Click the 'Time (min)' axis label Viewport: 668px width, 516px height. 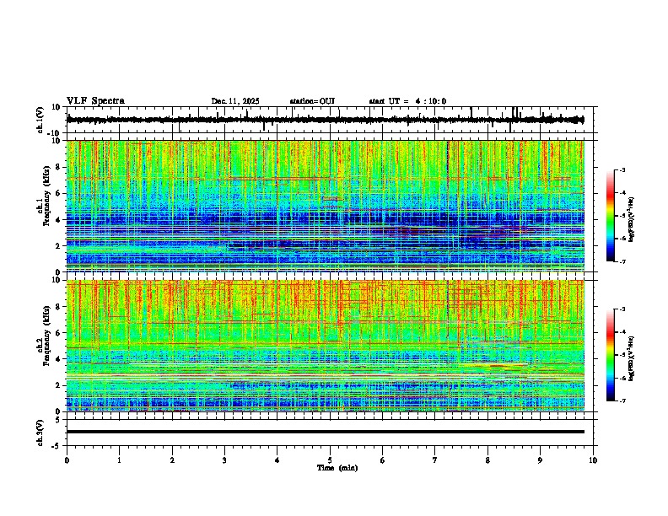point(337,468)
